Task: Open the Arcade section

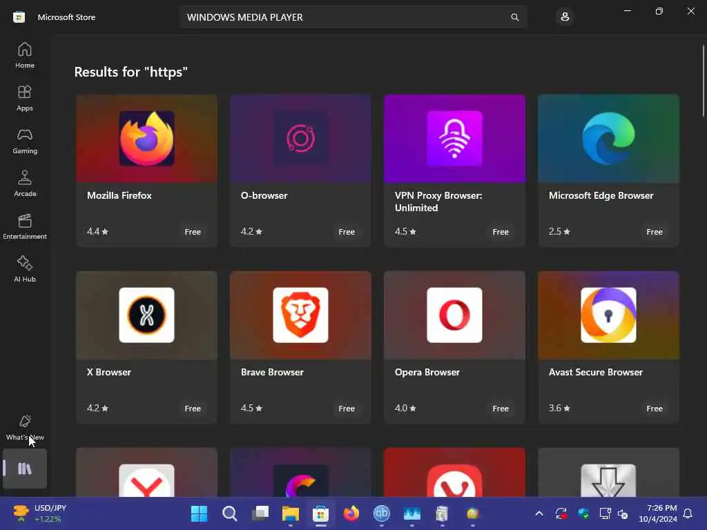Action: pyautogui.click(x=25, y=184)
